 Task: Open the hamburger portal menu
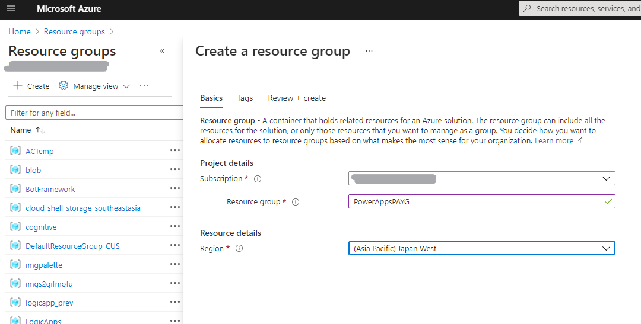11,8
